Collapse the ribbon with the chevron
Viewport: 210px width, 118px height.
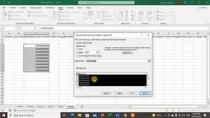208,24
